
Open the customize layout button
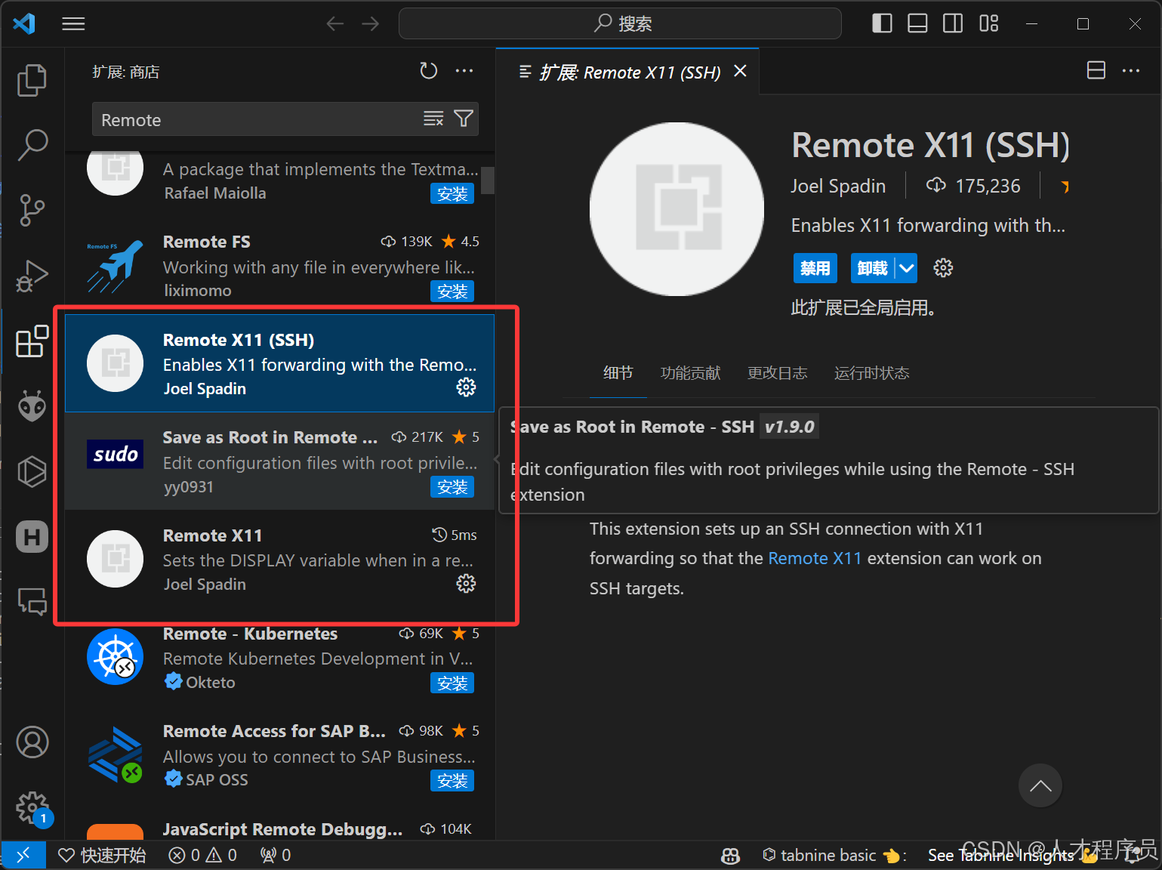[988, 23]
